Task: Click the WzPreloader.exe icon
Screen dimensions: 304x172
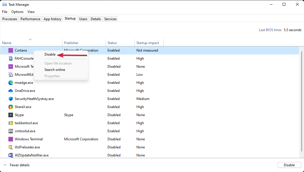Action: tap(11, 147)
